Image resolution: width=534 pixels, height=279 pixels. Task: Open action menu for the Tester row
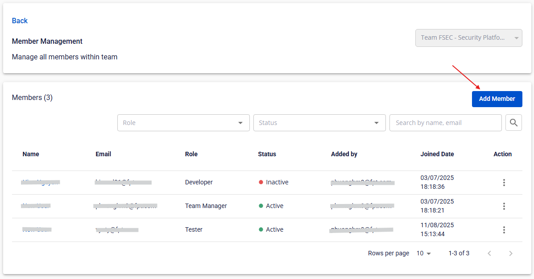coord(504,230)
